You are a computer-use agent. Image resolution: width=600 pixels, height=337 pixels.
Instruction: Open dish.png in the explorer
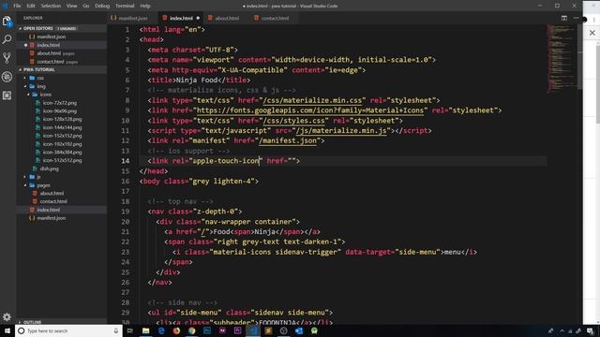pos(50,168)
